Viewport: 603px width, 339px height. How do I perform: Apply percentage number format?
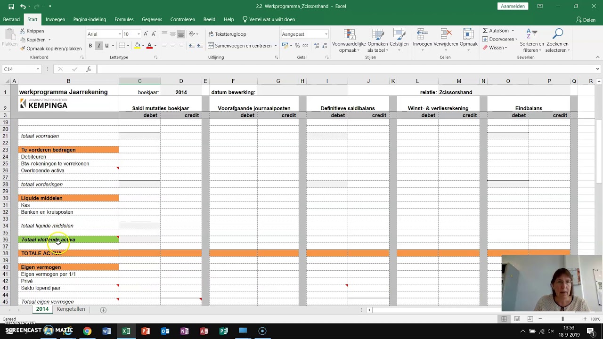tap(297, 46)
